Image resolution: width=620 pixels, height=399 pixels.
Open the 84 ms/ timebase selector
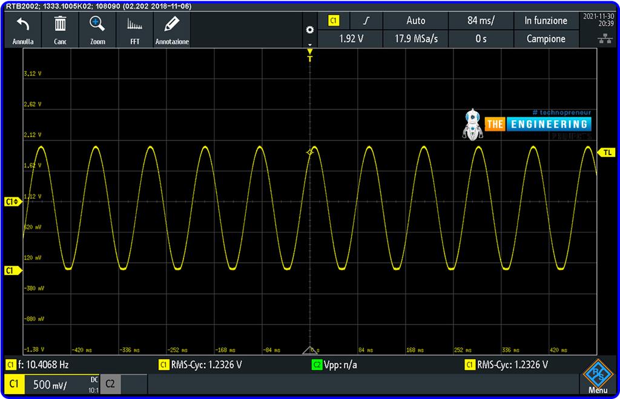(481, 20)
